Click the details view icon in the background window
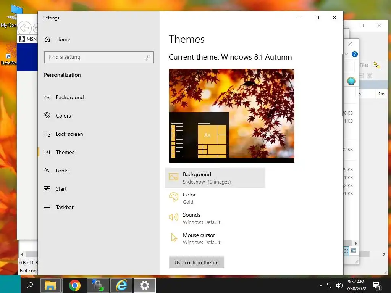 346,251
